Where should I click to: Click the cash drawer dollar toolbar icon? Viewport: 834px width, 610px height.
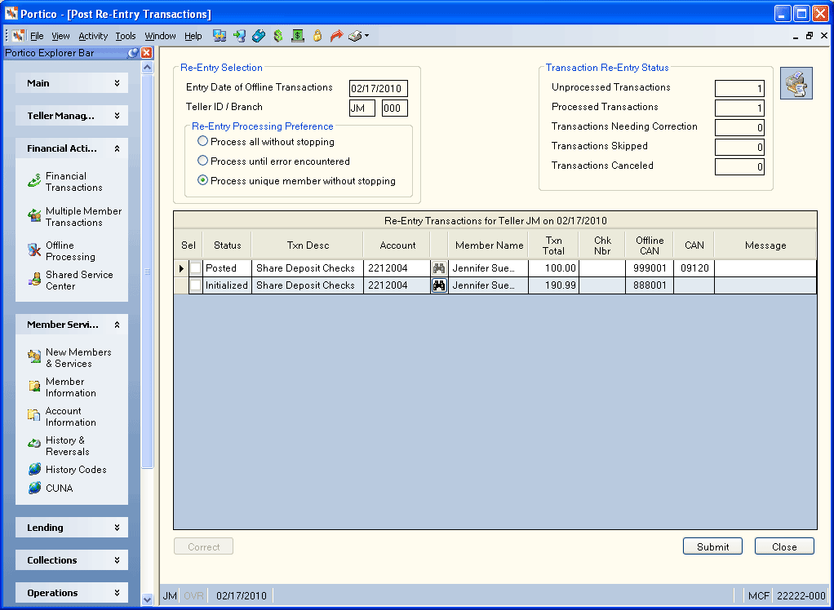298,36
